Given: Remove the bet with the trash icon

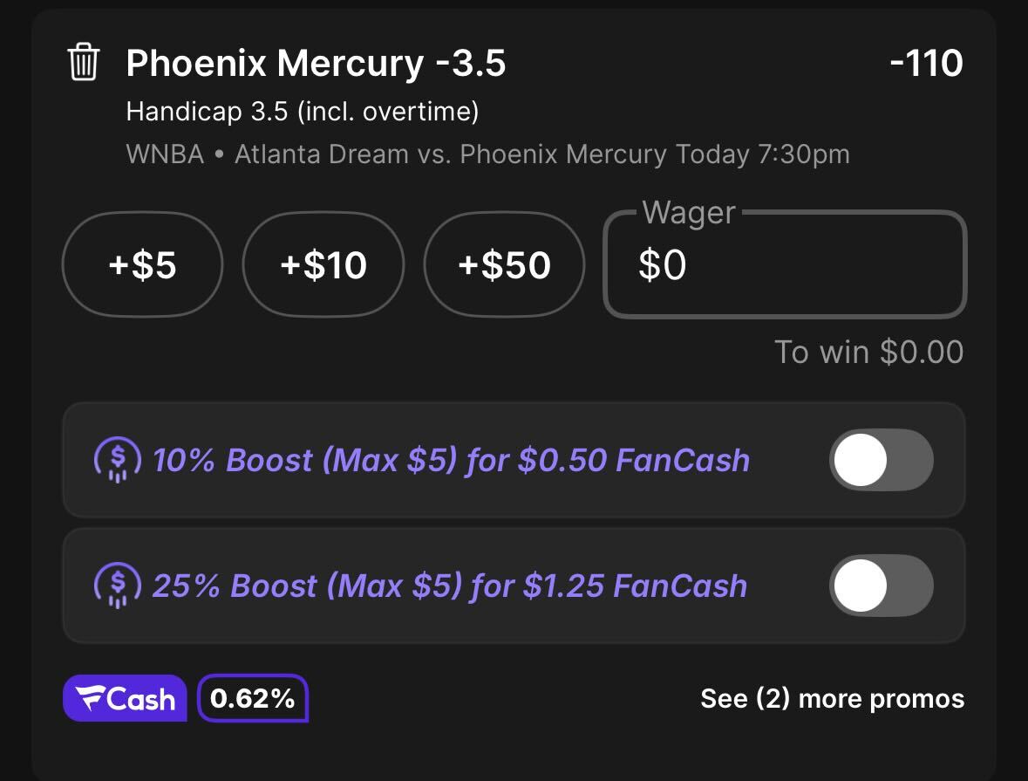Looking at the screenshot, I should pyautogui.click(x=83, y=62).
